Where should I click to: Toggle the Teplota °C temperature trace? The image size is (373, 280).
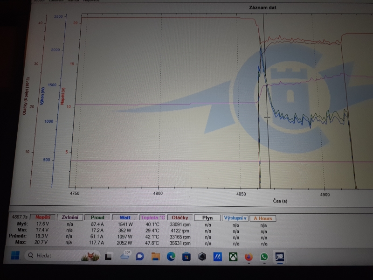[x=152, y=217]
